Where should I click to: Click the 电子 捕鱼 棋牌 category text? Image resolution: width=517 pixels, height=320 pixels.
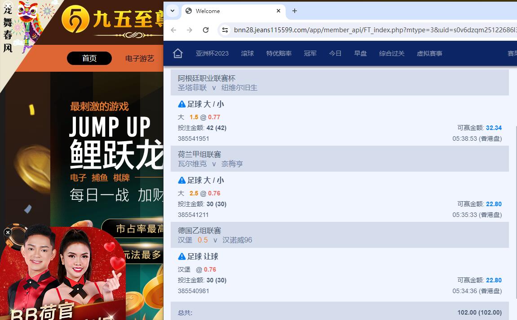click(100, 178)
